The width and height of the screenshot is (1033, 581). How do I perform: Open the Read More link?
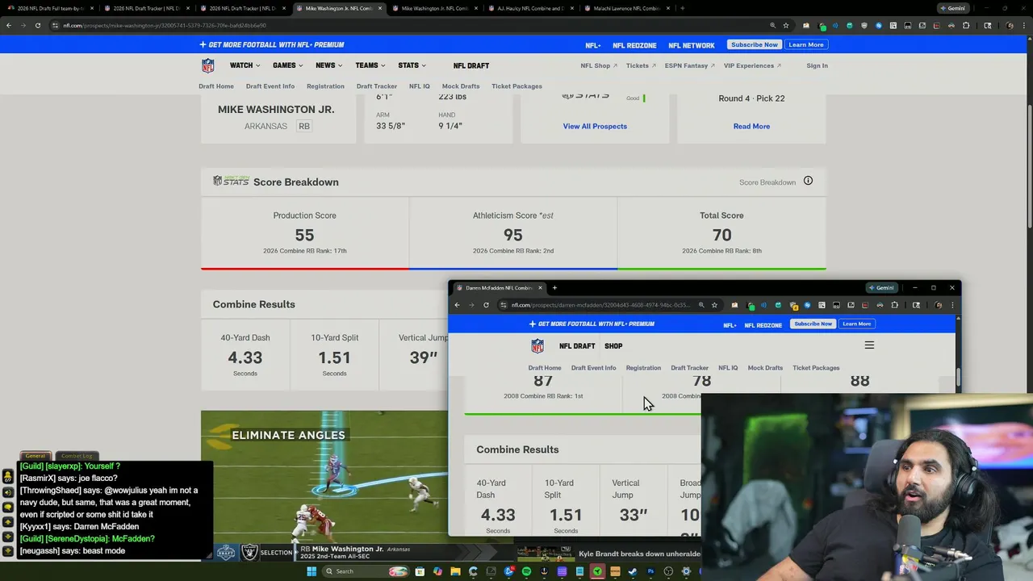click(751, 126)
